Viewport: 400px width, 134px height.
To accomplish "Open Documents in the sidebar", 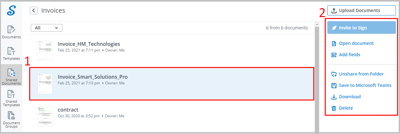I will click(x=11, y=32).
